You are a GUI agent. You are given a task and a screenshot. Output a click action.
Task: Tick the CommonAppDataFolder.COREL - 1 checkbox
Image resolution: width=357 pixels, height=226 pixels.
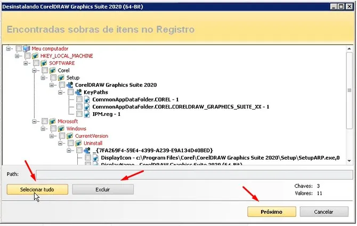tap(79, 99)
